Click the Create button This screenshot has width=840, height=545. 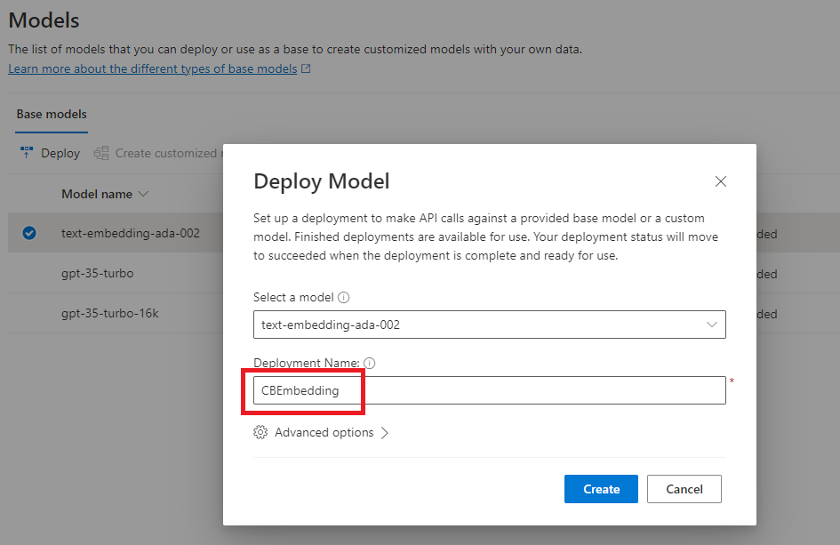pos(601,489)
